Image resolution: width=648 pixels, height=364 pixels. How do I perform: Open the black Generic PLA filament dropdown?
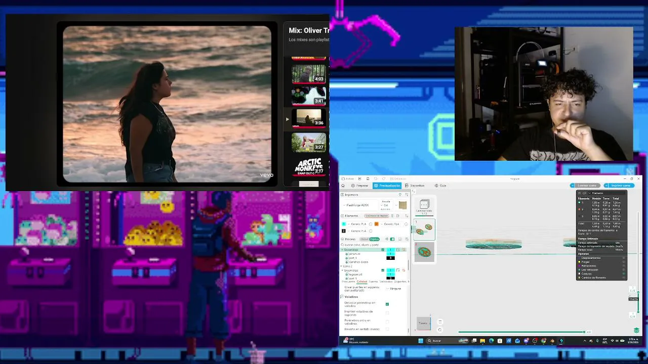[358, 231]
